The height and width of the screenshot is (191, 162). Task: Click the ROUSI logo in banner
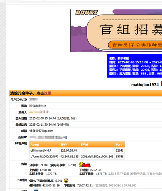tap(87, 13)
